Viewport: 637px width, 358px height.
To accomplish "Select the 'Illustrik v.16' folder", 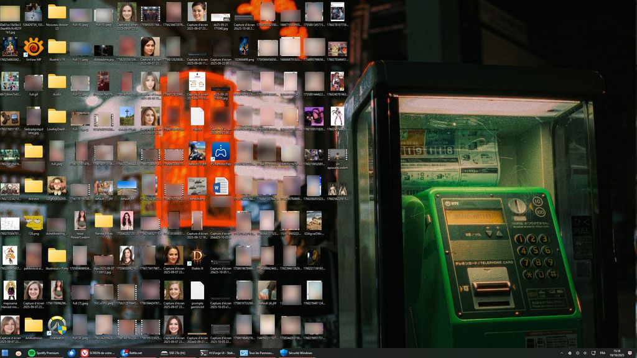I will click(57, 50).
